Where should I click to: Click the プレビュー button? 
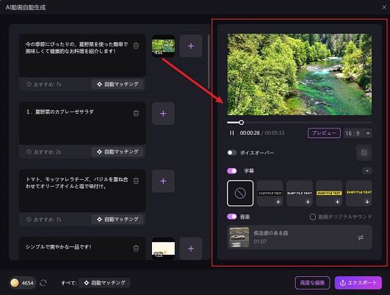[324, 133]
